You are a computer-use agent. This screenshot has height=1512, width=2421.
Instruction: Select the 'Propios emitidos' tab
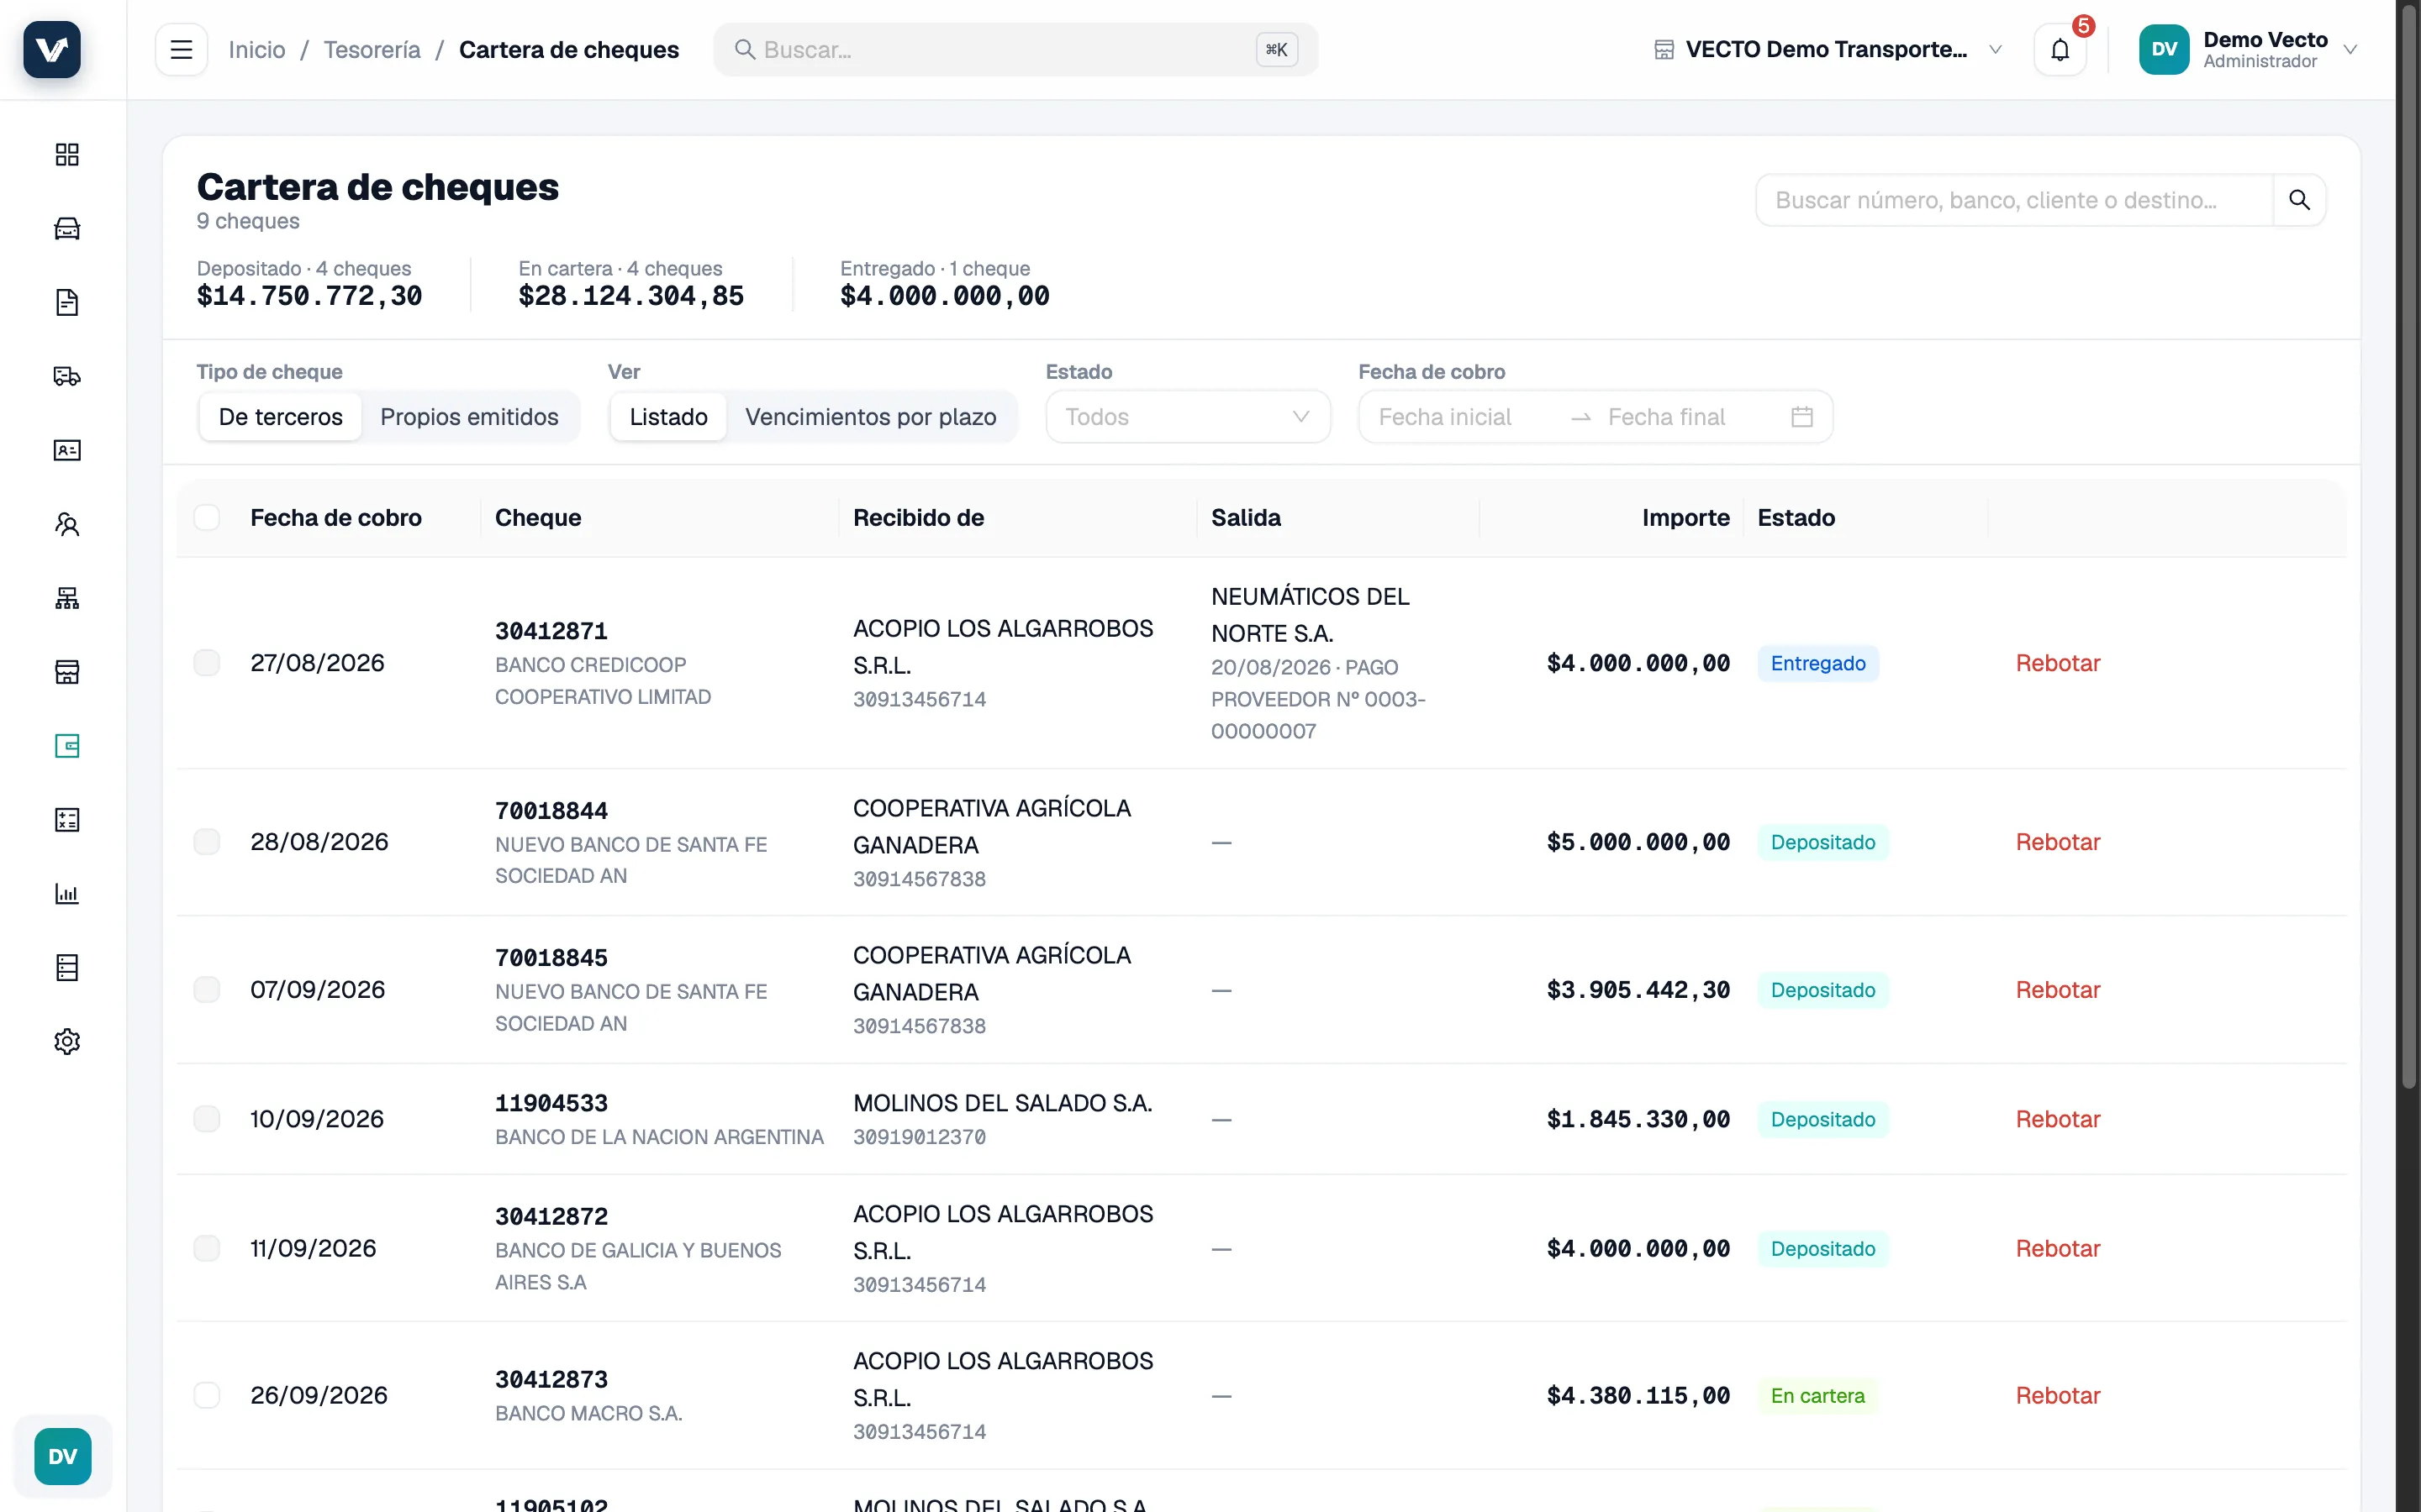click(469, 417)
